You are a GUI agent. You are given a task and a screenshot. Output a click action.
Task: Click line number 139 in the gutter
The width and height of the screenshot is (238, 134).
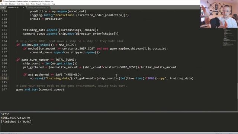tap(4, 60)
